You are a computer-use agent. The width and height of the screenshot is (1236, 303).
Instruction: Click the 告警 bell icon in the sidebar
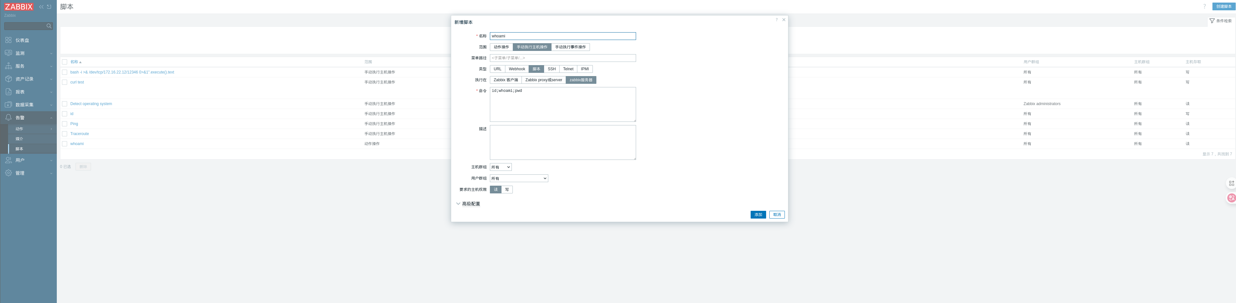click(x=8, y=117)
